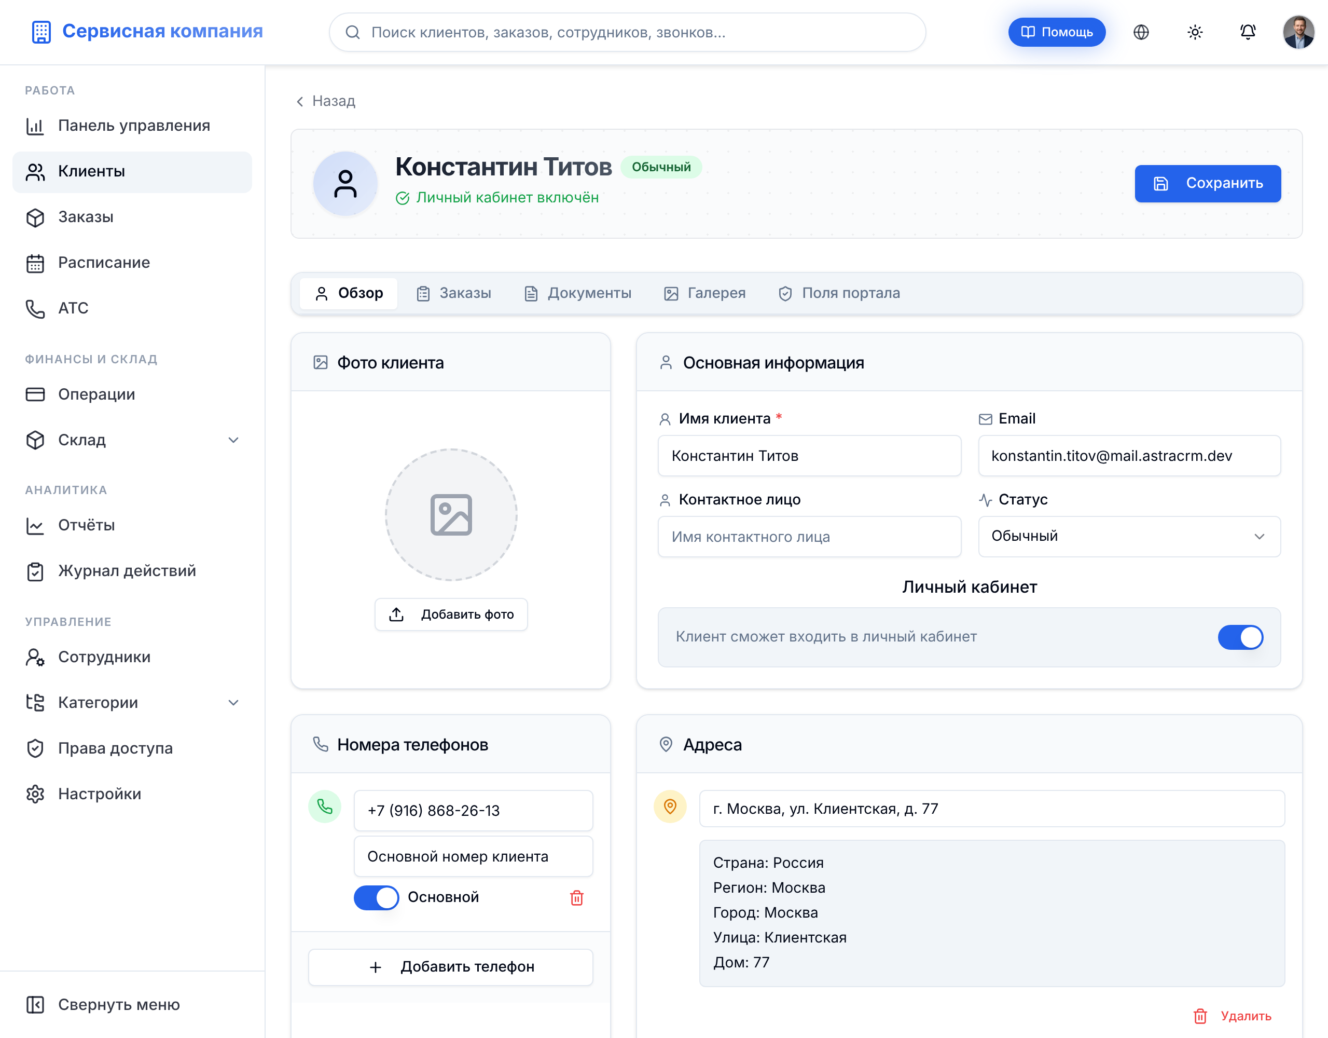Open Сотрудники page
The image size is (1328, 1038).
coord(132,657)
